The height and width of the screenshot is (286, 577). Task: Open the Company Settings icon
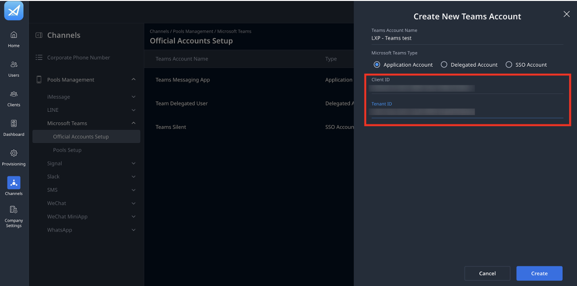[14, 210]
